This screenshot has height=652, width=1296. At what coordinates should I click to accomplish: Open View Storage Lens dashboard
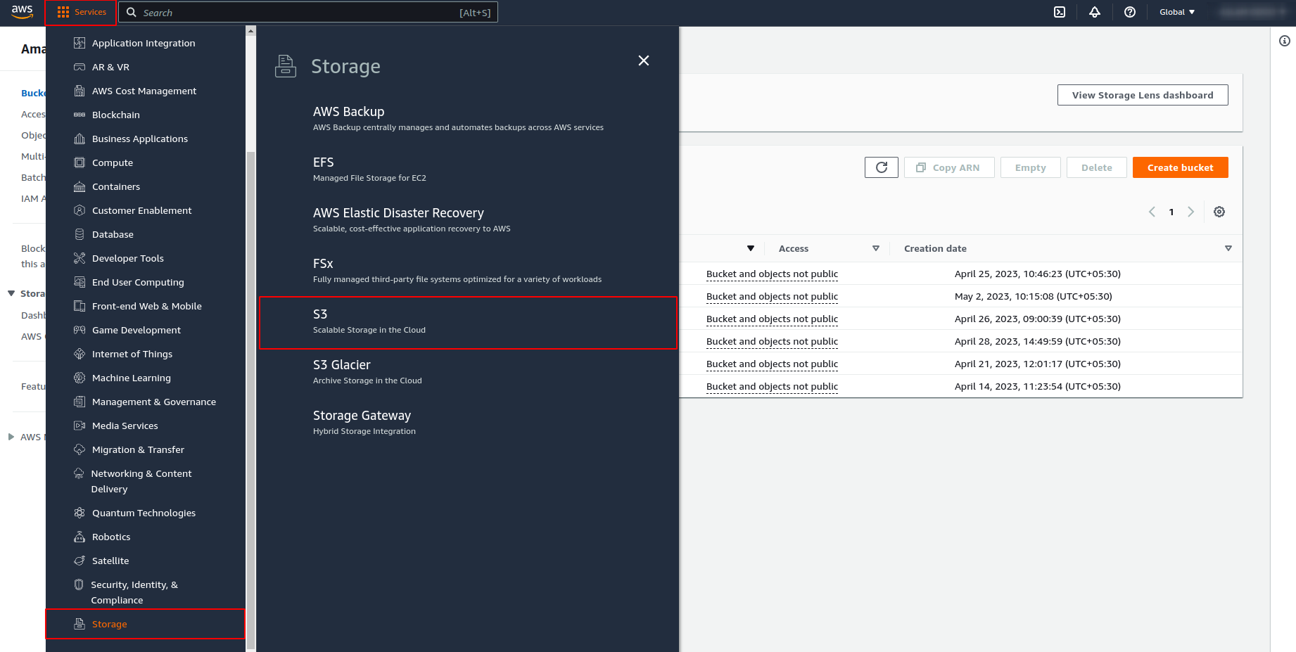coord(1143,95)
